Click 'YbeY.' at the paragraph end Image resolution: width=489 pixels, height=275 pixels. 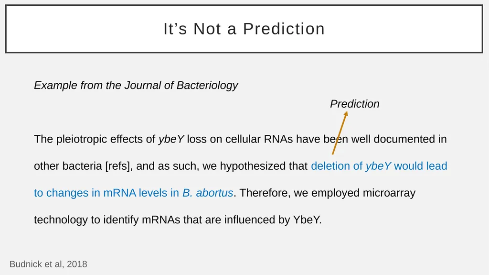coord(307,220)
